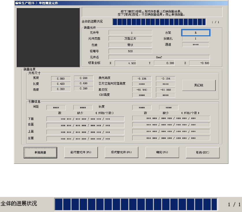Click the 前代替元件 (F5) button
Screen dimensions: 242x212
coord(81,152)
